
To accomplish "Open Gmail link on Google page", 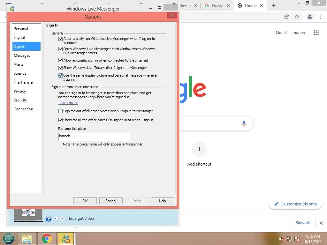I will 281,33.
